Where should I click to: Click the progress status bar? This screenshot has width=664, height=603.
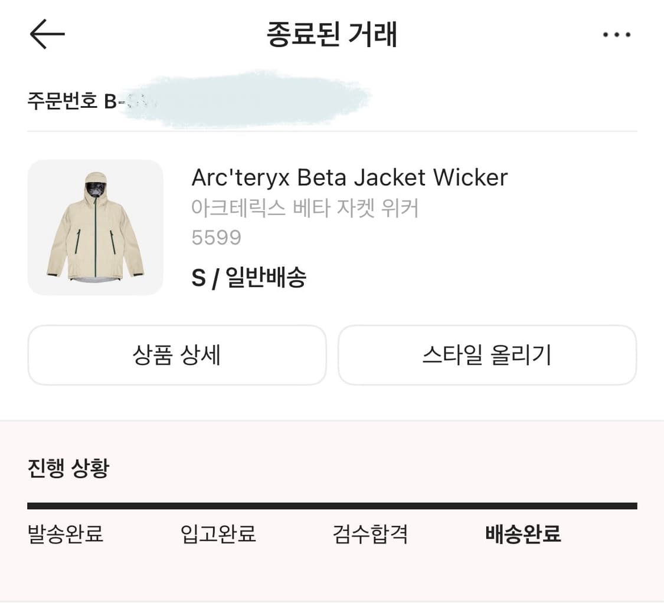[332, 504]
